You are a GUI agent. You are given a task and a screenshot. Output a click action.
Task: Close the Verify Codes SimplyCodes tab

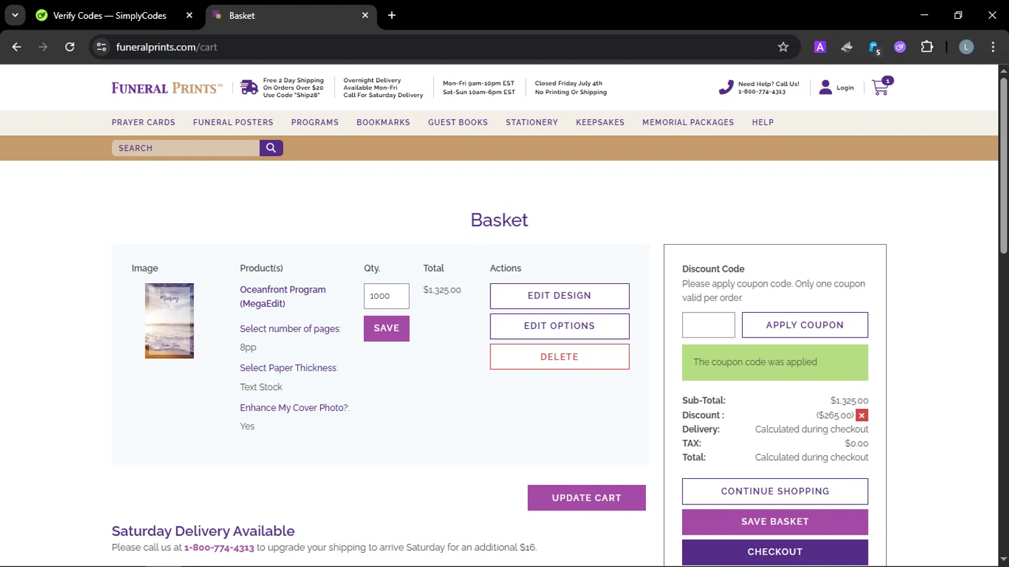(190, 15)
